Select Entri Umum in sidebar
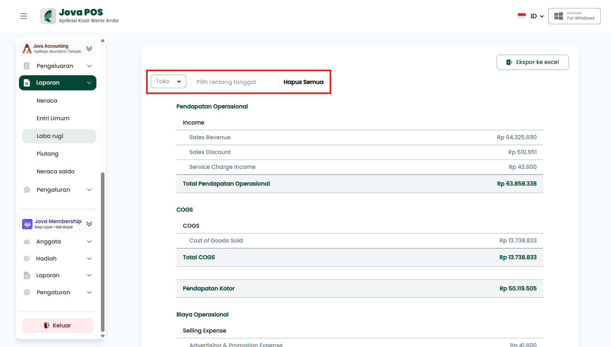The height and width of the screenshot is (347, 611). [x=53, y=118]
